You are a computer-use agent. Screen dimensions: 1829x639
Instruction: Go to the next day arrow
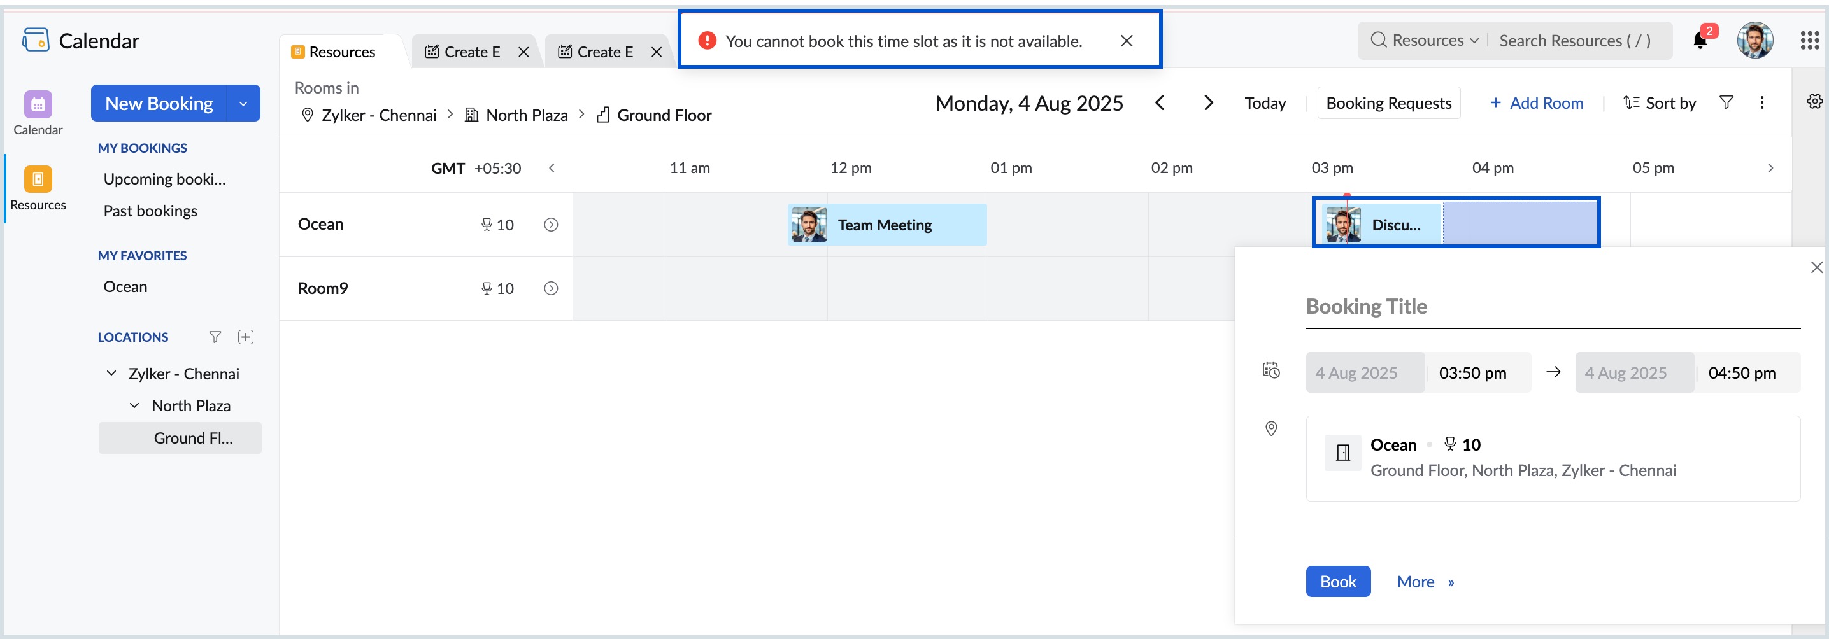coord(1209,103)
